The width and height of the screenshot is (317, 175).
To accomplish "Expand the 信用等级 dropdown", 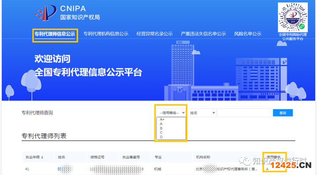I will click(x=171, y=113).
